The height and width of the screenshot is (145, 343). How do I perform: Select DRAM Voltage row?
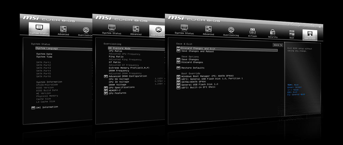click(117, 85)
